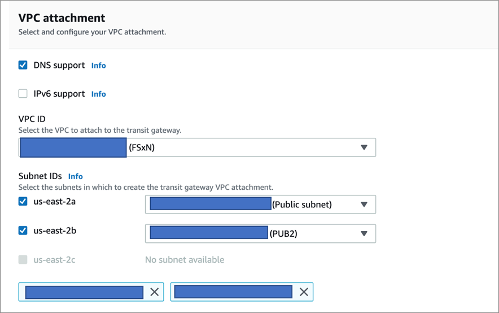Viewport: 499px width, 313px height.
Task: Enable the IPv6 support checkbox
Action: click(23, 94)
